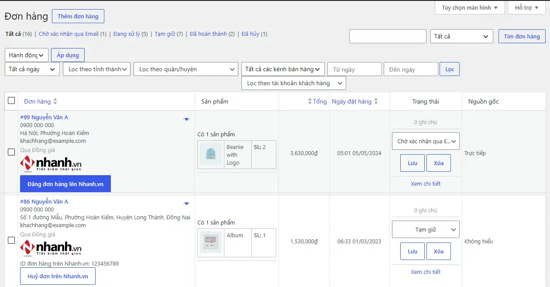
Task: Tick the select-all orders checkbox
Action: click(11, 100)
